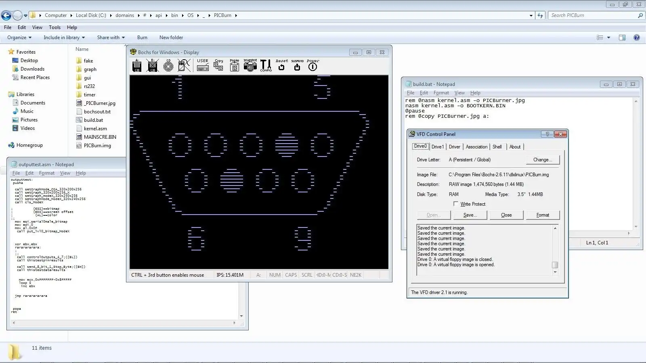The height and width of the screenshot is (363, 646).
Task: Click the Format button in VFD Control Panel
Action: click(x=543, y=215)
